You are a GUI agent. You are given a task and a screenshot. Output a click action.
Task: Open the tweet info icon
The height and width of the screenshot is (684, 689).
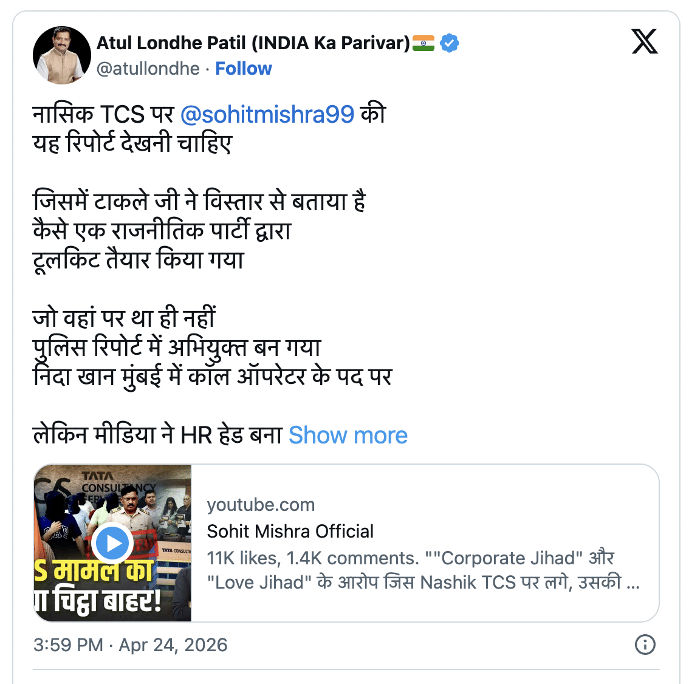click(645, 645)
